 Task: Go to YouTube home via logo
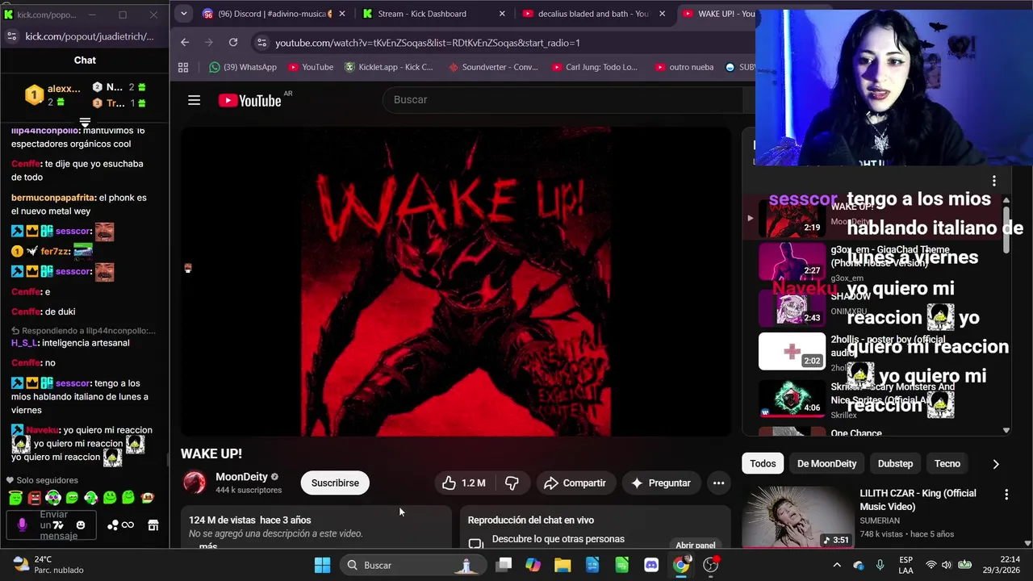tap(249, 100)
